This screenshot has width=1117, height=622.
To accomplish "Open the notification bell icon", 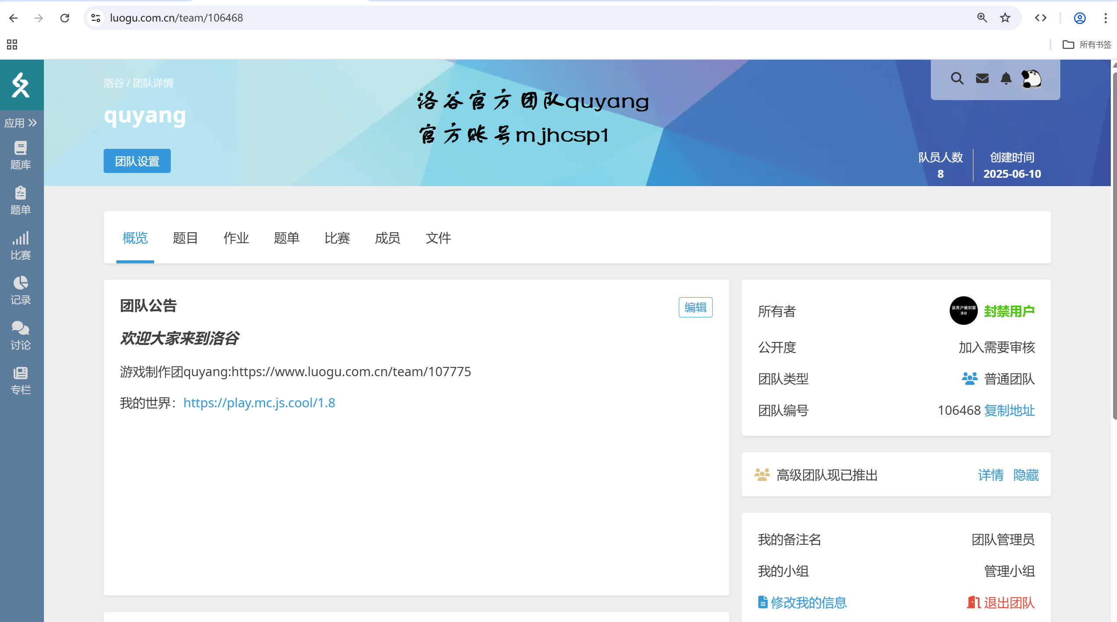I will 1006,79.
